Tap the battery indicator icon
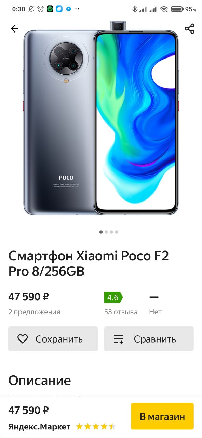The image size is (202, 438). point(177,9)
